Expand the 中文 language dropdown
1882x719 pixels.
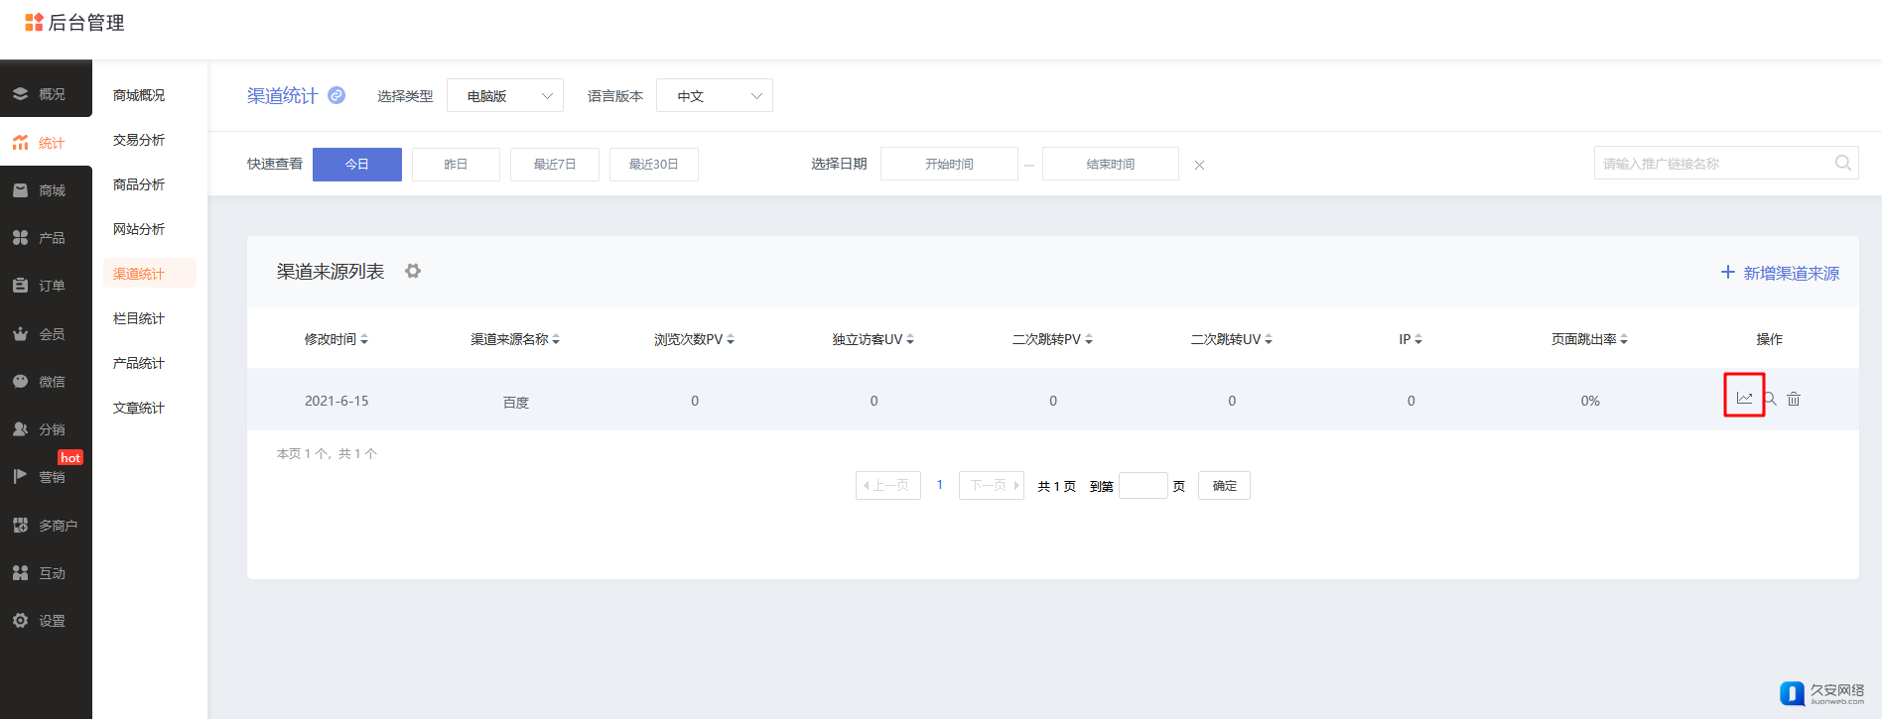[x=715, y=96]
